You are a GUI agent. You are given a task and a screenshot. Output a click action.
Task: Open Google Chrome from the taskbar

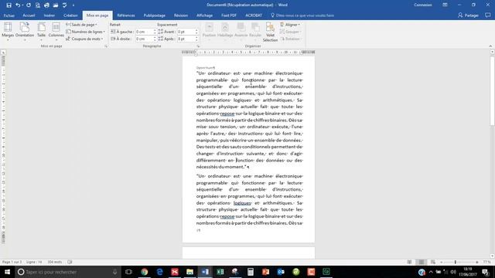[145, 272]
